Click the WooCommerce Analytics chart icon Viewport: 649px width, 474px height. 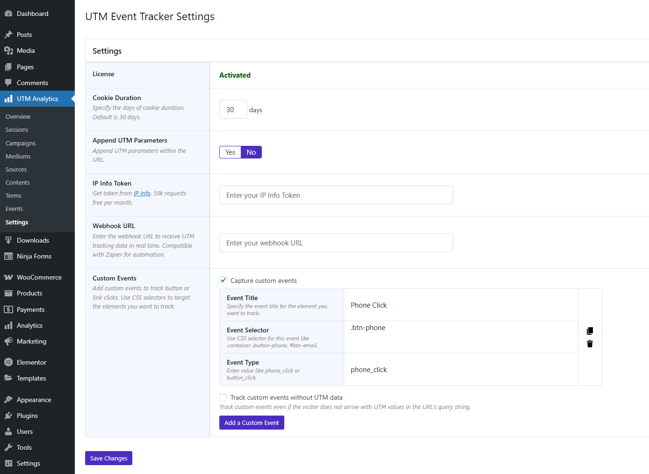click(x=8, y=325)
